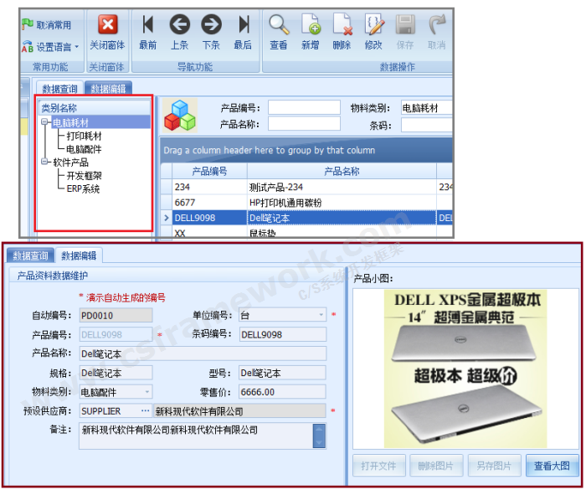Click the 删除 toolbar icon
Viewport: 586px width, 490px height.
(342, 25)
